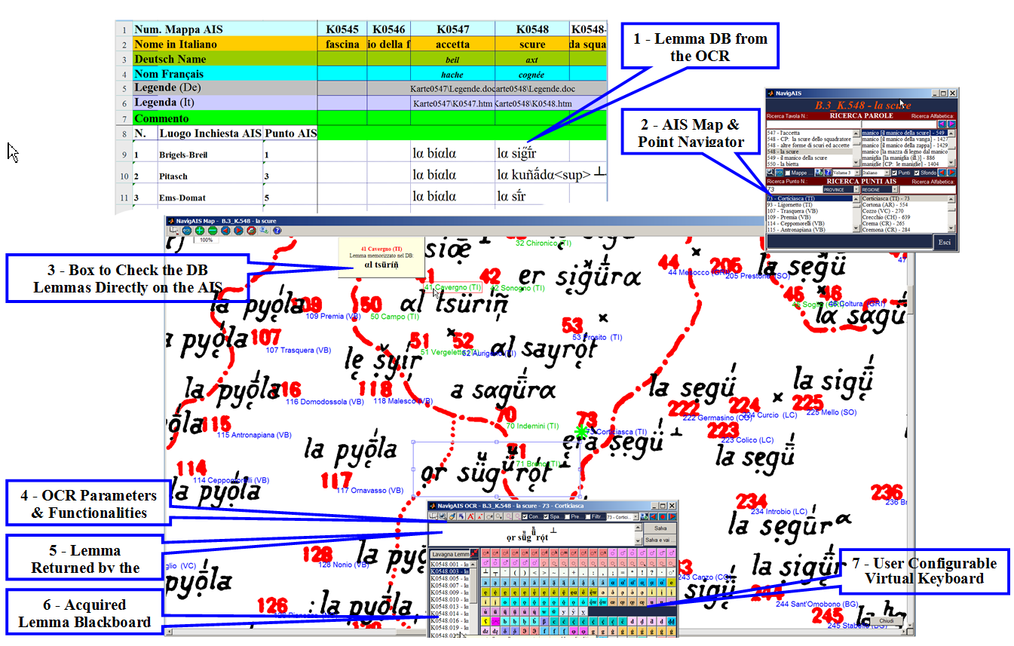Open the PROVINCE dropdown
This screenshot has height=646, width=1014.
841,189
